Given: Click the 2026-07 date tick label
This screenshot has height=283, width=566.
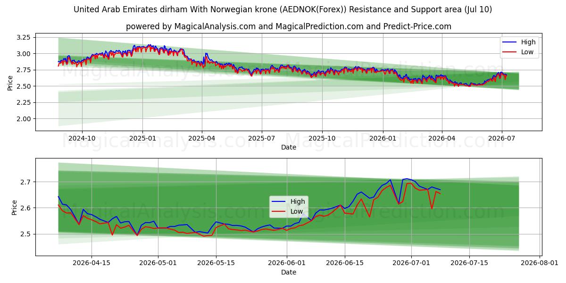Looking at the screenshot, I should [502, 138].
